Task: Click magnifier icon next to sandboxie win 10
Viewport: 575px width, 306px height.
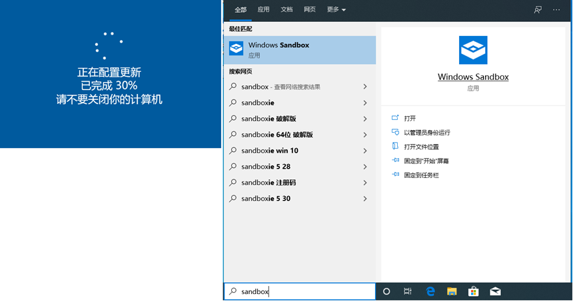Action: point(233,151)
